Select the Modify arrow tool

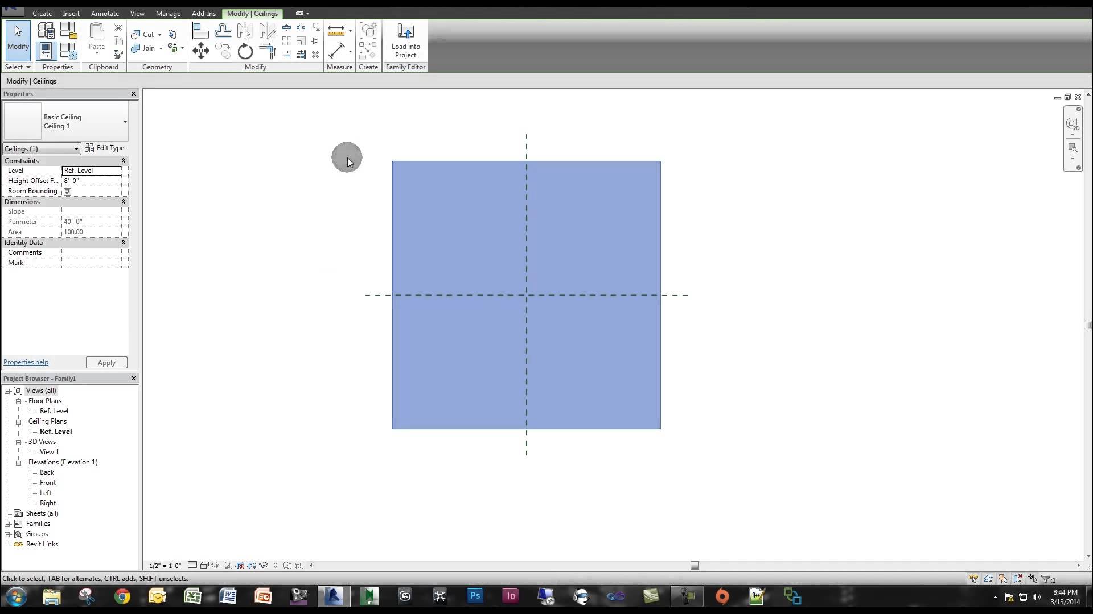click(18, 40)
